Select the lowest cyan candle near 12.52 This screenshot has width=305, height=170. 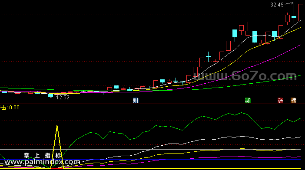pos(50,95)
